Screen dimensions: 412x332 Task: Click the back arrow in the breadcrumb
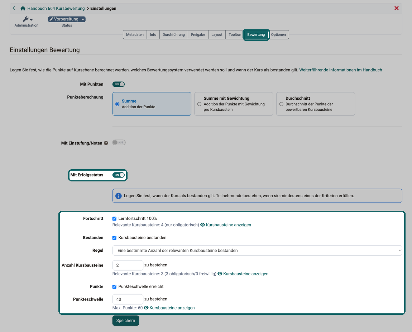point(14,8)
